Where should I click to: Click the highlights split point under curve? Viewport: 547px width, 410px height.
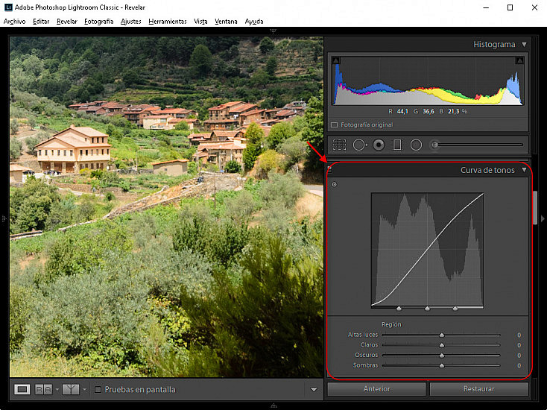point(455,309)
